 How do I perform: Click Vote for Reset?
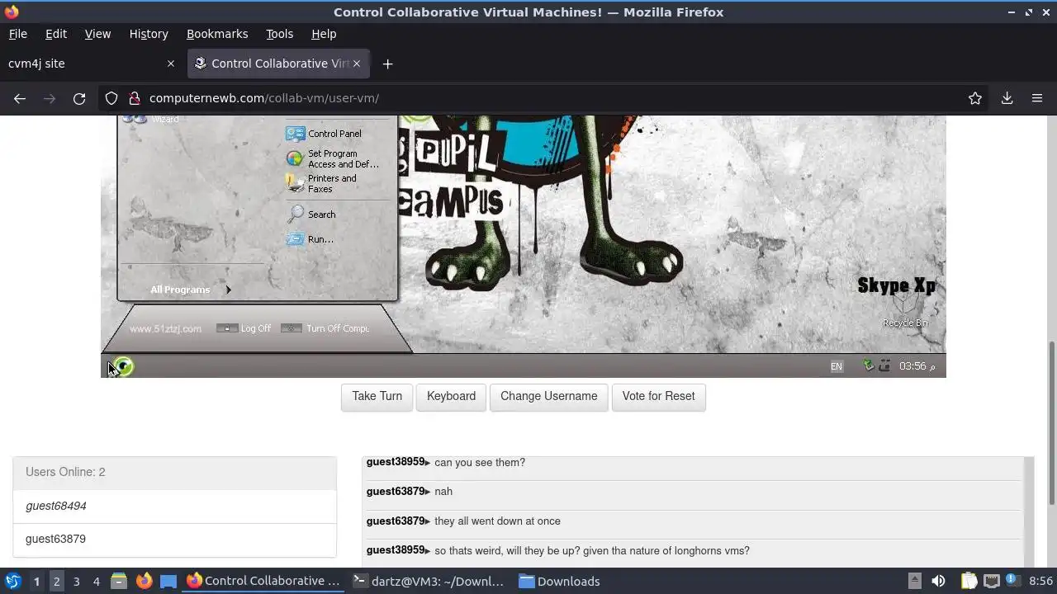tap(658, 397)
